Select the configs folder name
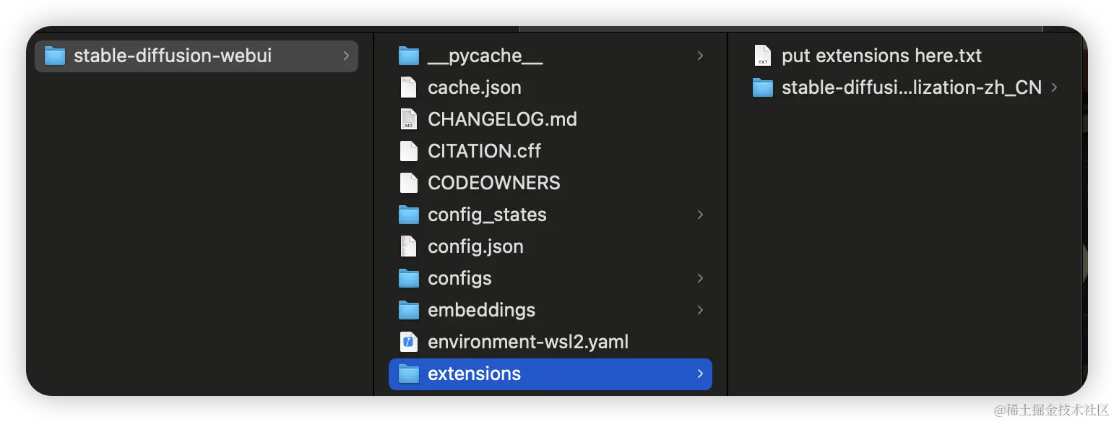1114x422 pixels. click(x=459, y=279)
